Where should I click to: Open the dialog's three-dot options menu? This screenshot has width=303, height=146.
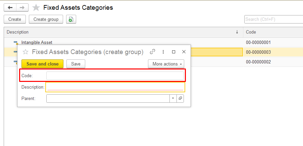coord(163,52)
